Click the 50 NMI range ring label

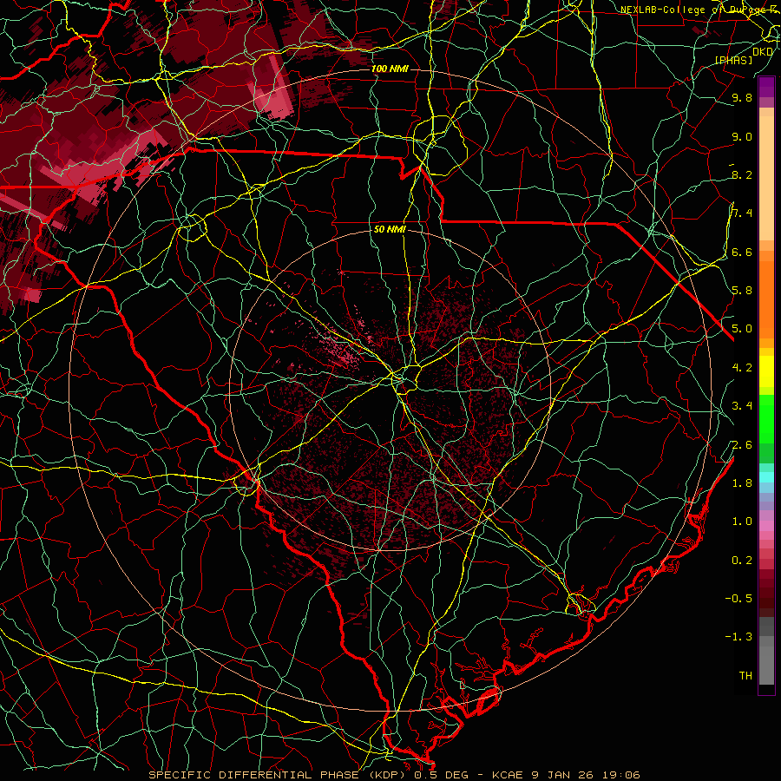click(390, 229)
